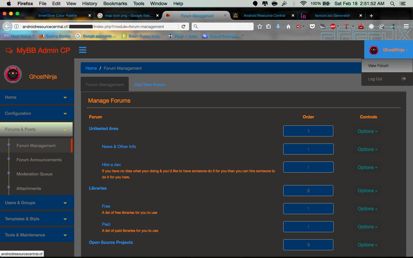The width and height of the screenshot is (413, 258).
Task: Click the order field for Open Source Projects
Action: [308, 245]
